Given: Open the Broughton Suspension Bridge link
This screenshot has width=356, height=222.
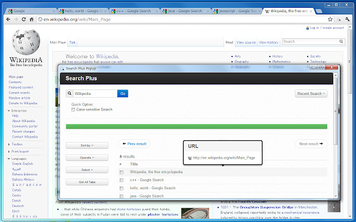Looking at the screenshot, I should 266,207.
